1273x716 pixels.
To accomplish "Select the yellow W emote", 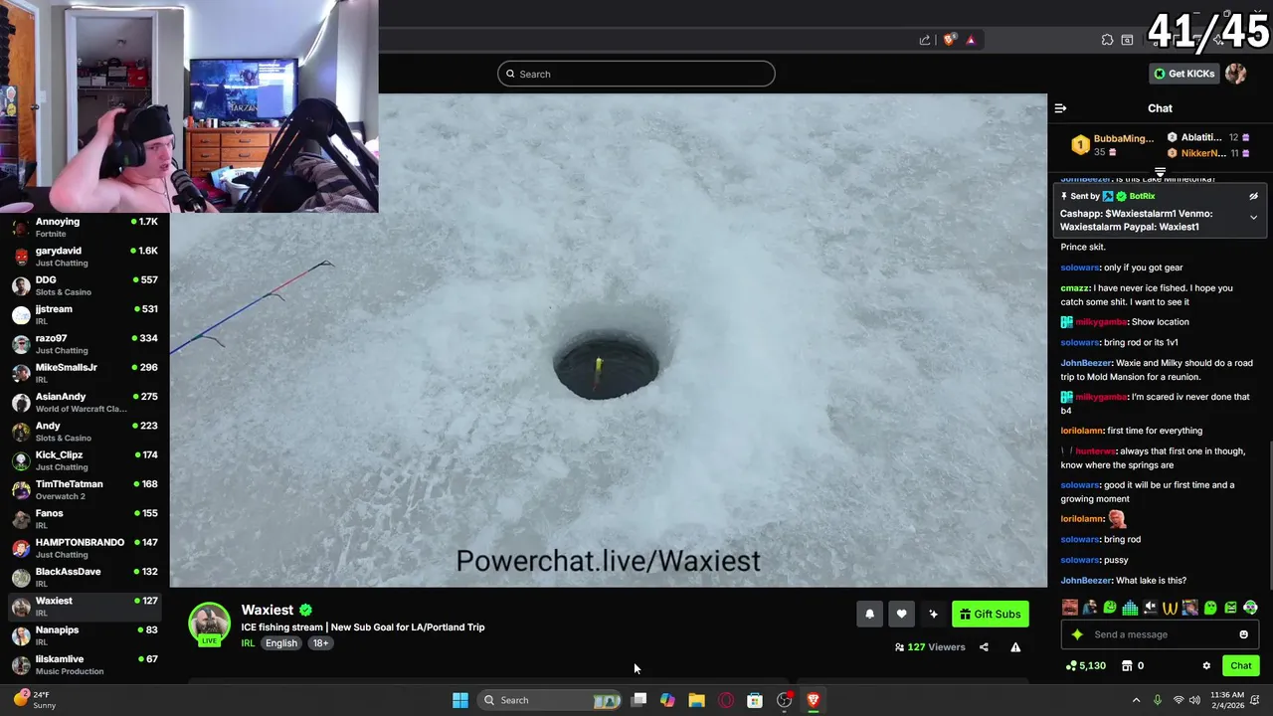I will coord(1170,607).
